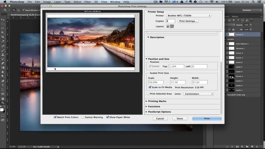
Task: Select the Path Selection tool
Action: point(3,90)
